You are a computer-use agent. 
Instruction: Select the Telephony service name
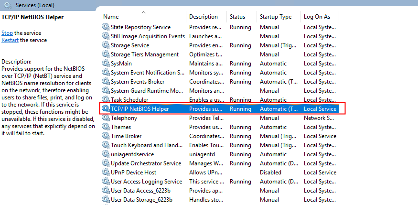124,118
